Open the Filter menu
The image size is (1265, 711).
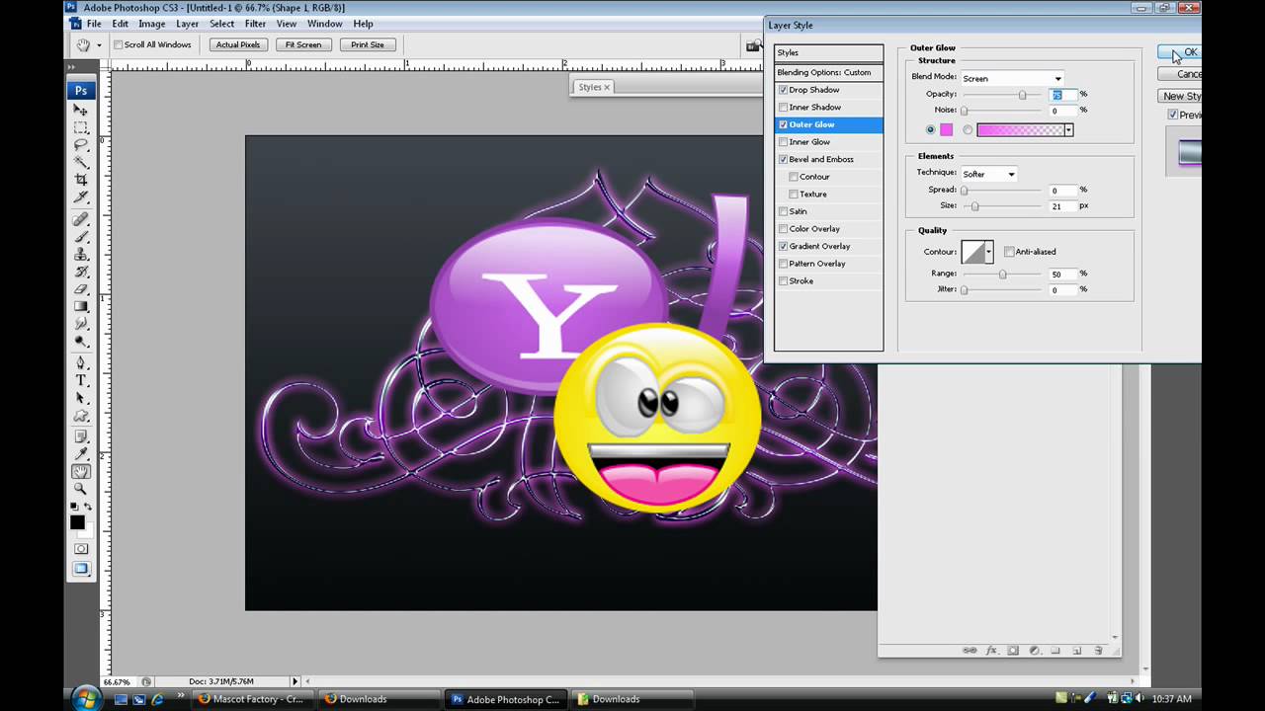pos(255,24)
